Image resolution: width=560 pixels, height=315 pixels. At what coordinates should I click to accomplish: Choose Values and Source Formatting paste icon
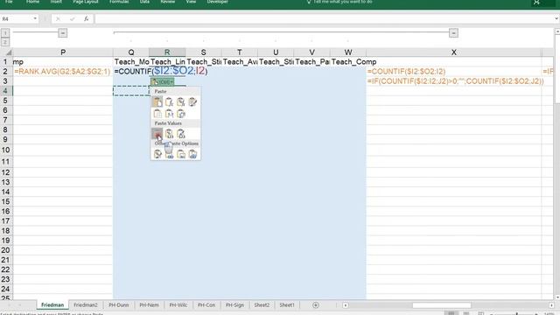point(181,134)
